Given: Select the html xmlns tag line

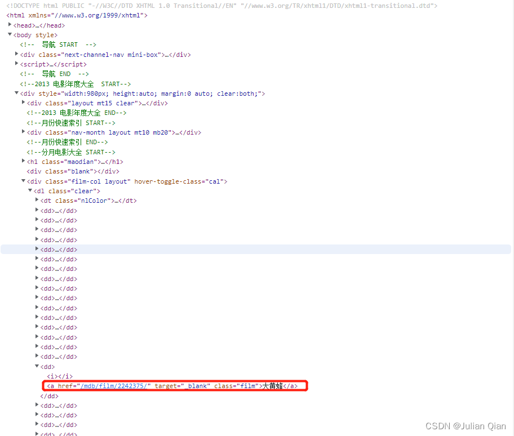Looking at the screenshot, I should point(77,15).
